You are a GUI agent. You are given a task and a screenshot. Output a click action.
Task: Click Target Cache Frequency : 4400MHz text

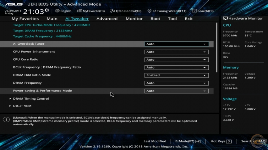tap(42, 36)
